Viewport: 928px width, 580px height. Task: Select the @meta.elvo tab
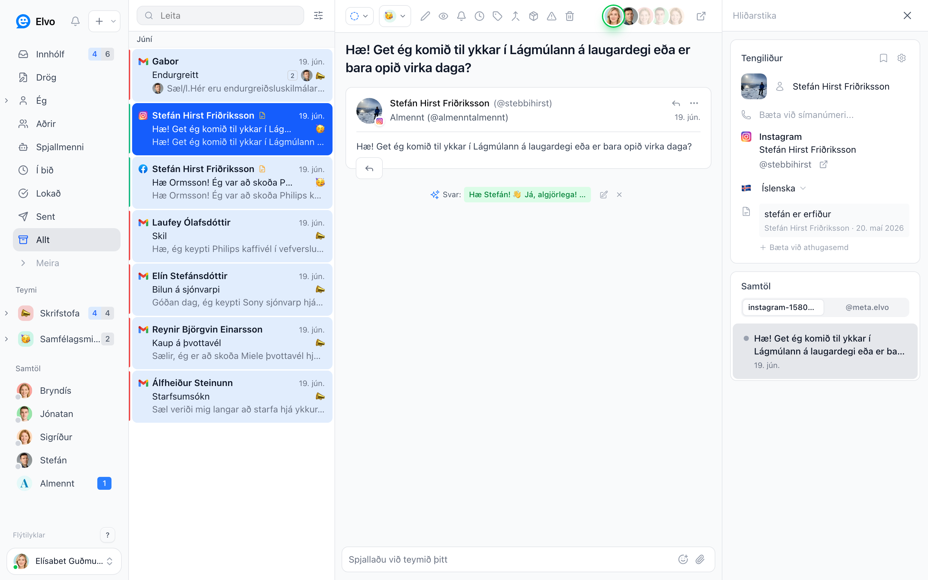coord(867,307)
